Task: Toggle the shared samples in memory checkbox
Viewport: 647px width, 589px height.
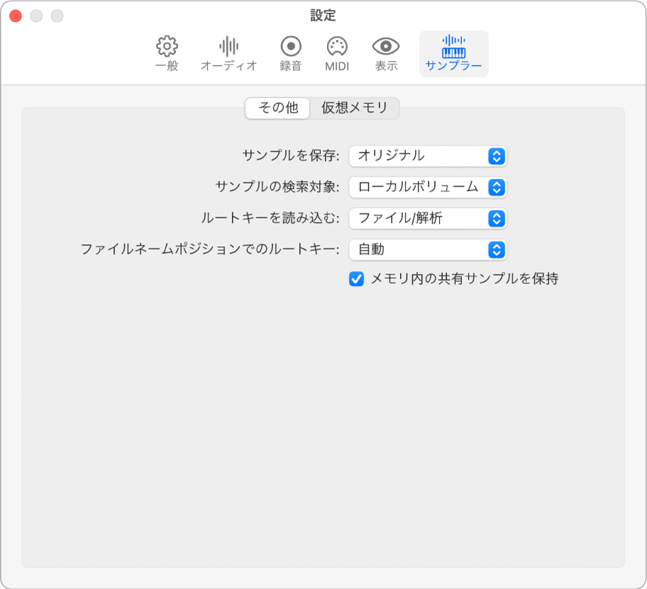Action: click(x=357, y=279)
